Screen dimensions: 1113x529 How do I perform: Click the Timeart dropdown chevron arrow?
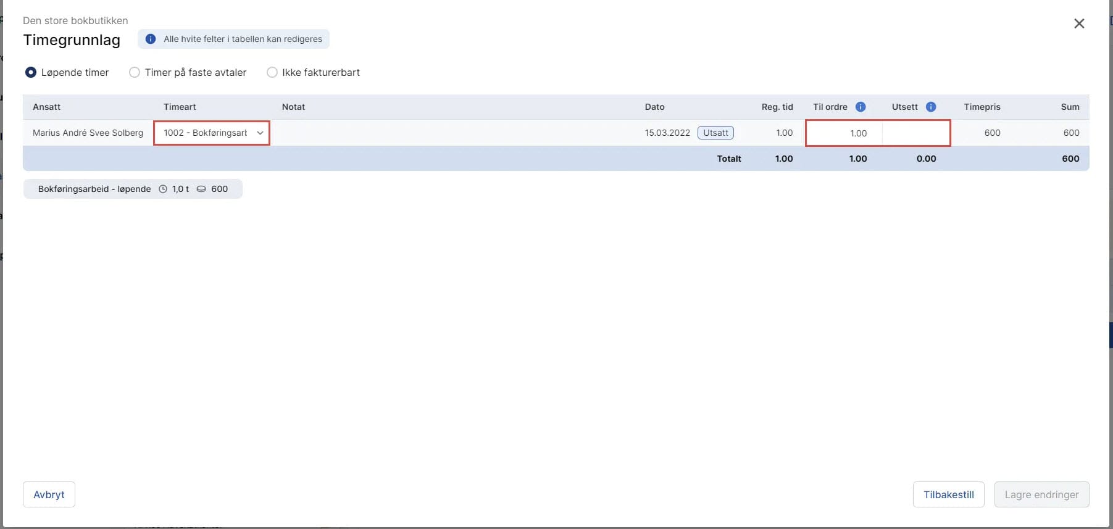260,133
